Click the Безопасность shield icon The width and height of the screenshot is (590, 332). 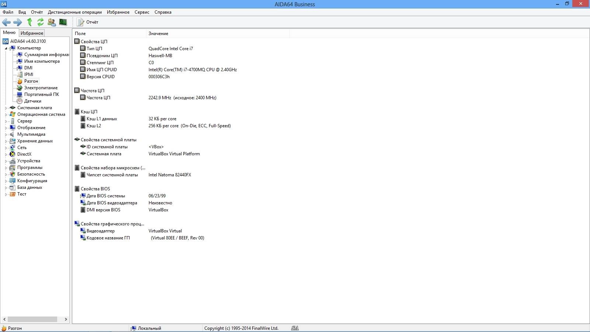tap(13, 174)
